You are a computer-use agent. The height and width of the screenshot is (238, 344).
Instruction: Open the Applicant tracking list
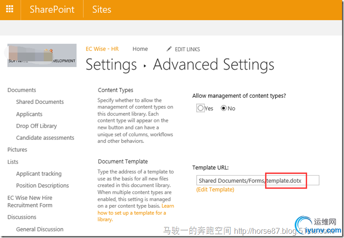point(39,174)
